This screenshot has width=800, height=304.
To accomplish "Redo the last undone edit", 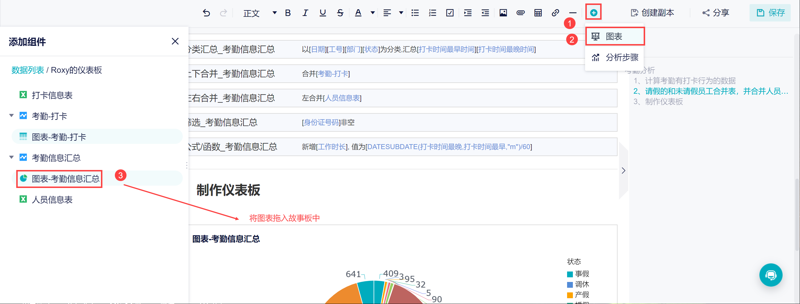I will pos(223,13).
